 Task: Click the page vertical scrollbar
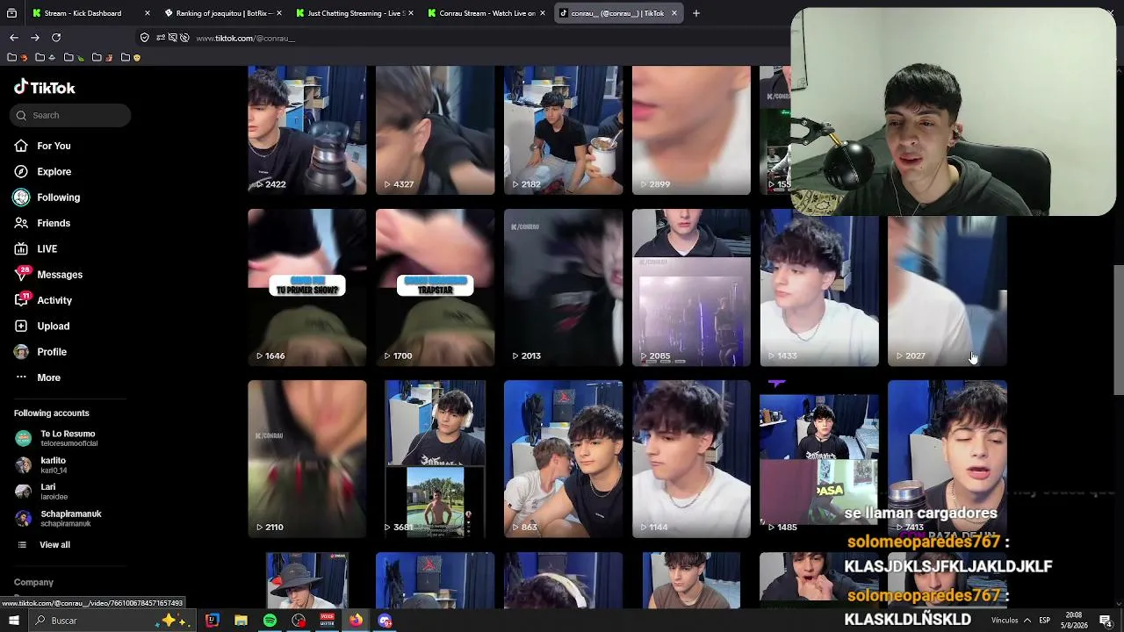(1119, 329)
